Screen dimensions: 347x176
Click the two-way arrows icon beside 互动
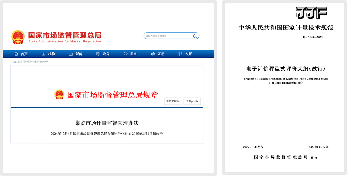[153, 54]
